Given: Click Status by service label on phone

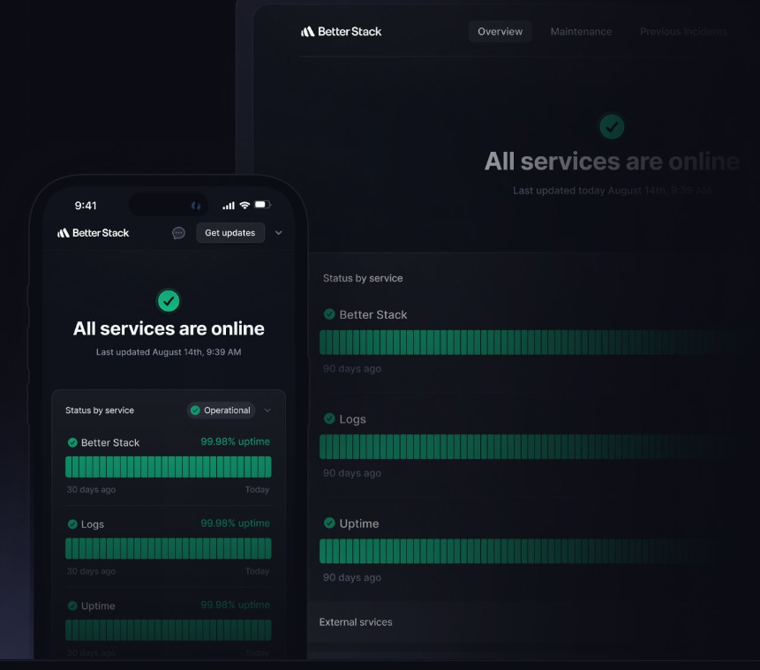Looking at the screenshot, I should click(100, 410).
